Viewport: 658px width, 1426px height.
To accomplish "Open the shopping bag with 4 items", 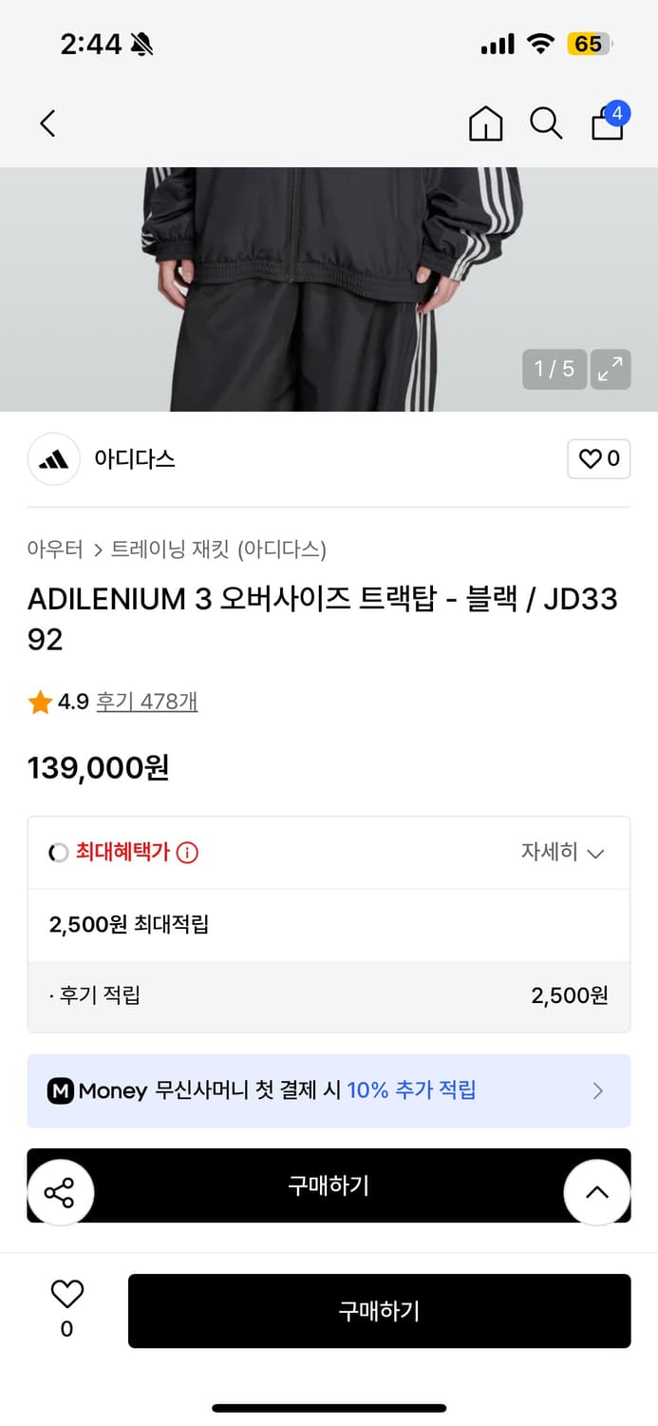I will (x=607, y=125).
